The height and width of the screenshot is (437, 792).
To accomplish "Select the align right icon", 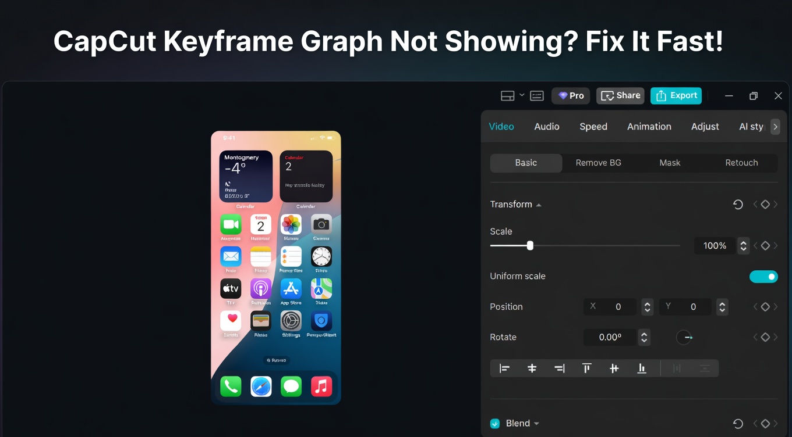I will click(559, 368).
